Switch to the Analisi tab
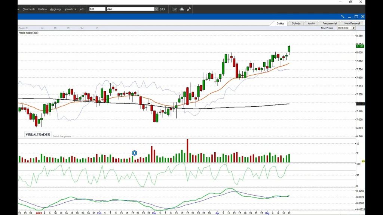The height and width of the screenshot is (215, 383). coord(311,23)
